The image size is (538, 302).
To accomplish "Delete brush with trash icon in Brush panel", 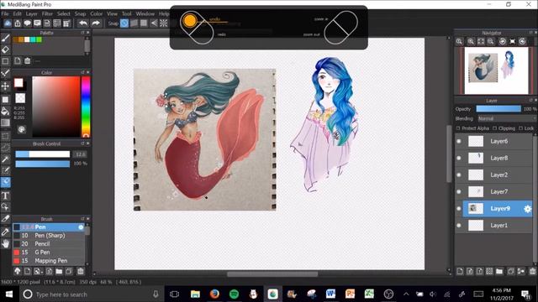I will pyautogui.click(x=81, y=272).
